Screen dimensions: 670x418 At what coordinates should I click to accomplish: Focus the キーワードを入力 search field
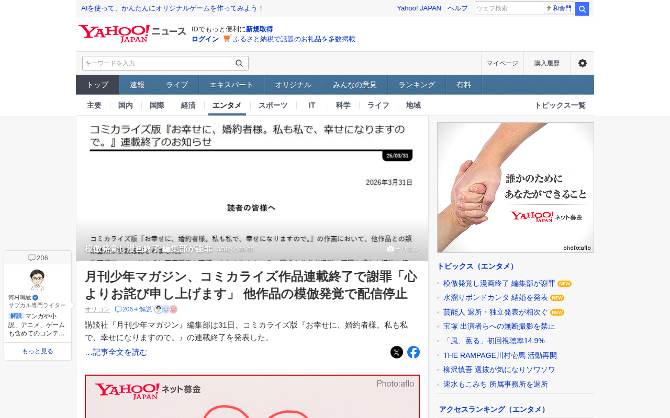156,63
